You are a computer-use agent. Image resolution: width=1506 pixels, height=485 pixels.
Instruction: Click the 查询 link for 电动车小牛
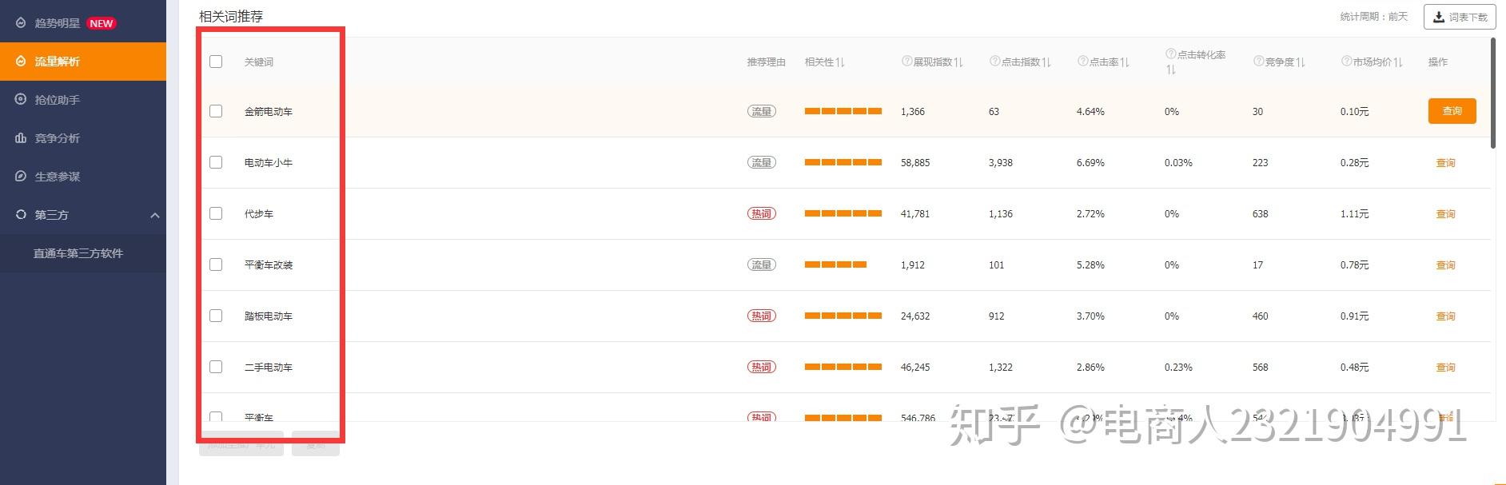point(1445,163)
